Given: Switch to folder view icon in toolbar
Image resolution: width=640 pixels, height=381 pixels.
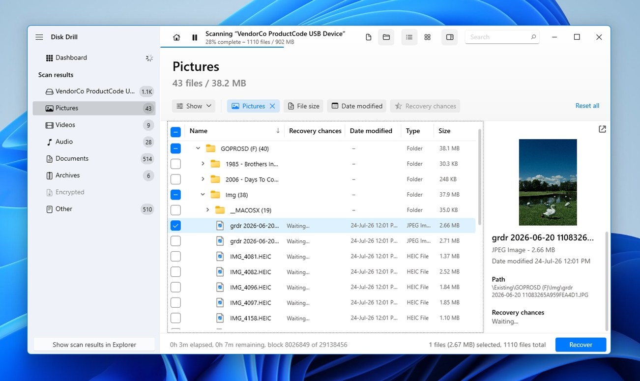Looking at the screenshot, I should pos(386,37).
